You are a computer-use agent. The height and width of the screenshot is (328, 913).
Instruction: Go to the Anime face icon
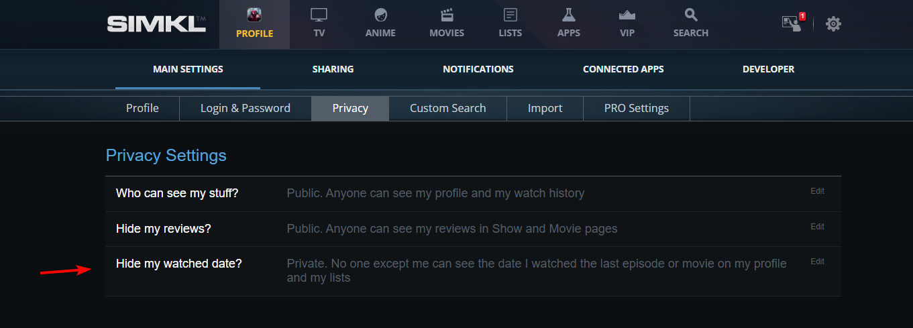point(380,15)
